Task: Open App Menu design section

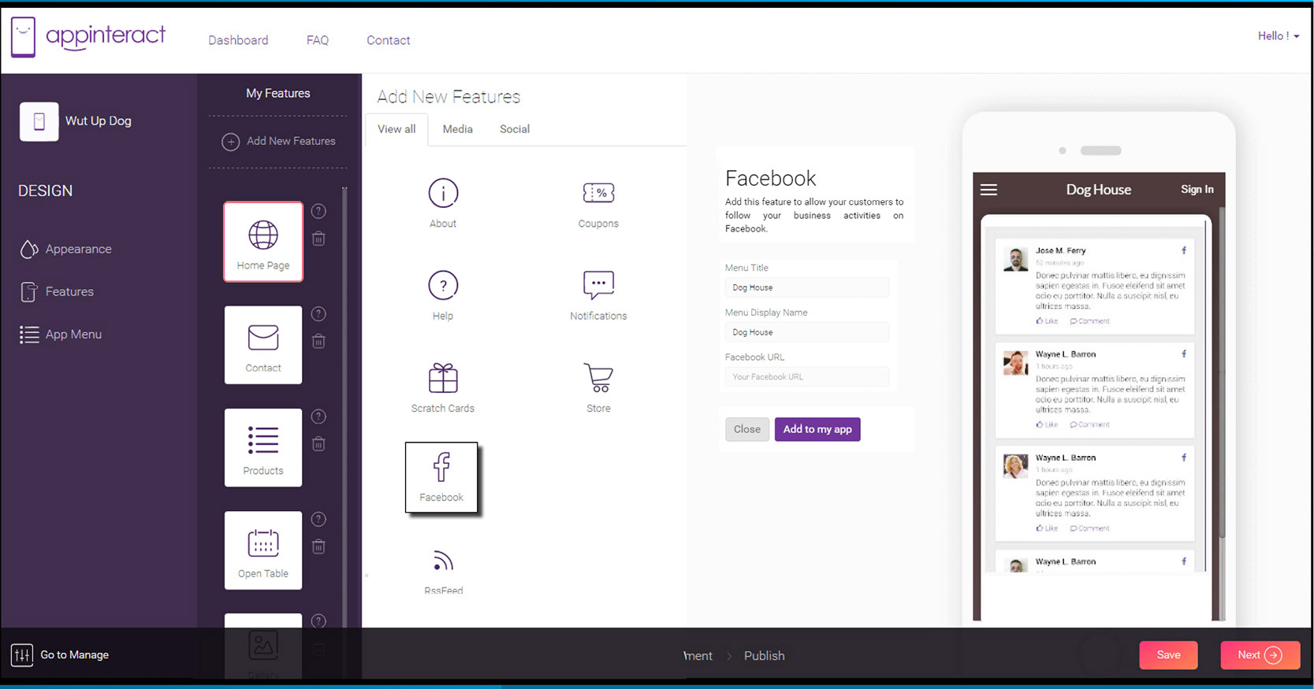Action: tap(61, 334)
